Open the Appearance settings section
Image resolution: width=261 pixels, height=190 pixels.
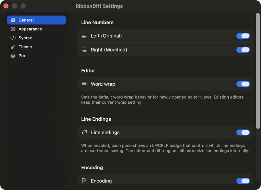30,29
